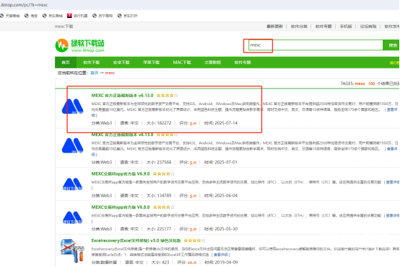Open the 京东打折 bookmark
Image resolution: width=400 pixels, height=267 pixels.
(128, 16)
